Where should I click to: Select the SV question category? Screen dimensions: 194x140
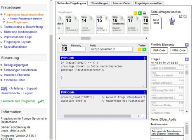point(160,63)
